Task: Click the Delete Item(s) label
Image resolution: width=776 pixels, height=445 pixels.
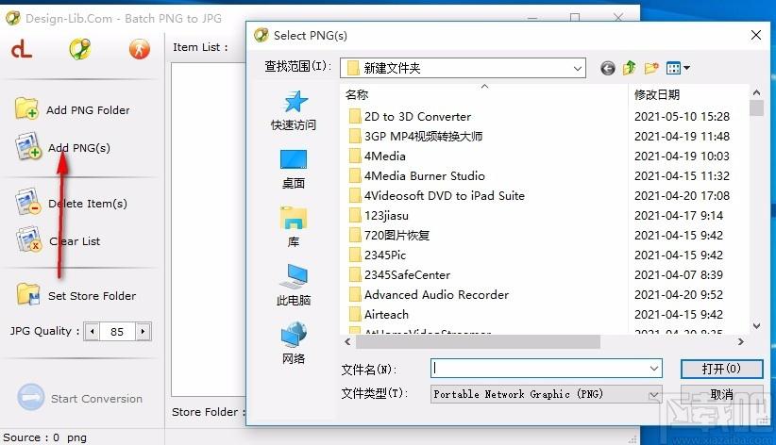Action: tap(88, 204)
